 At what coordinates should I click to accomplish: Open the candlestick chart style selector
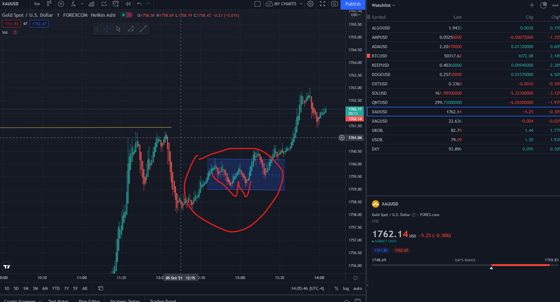coord(49,4)
